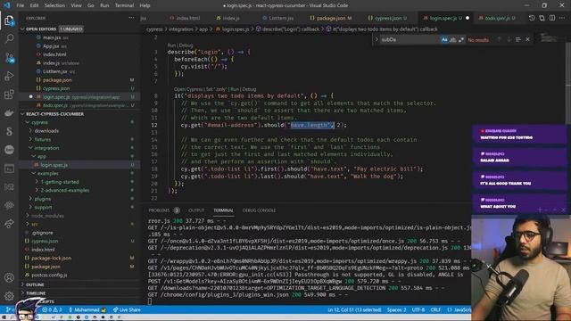Close the find widget

click(527, 39)
